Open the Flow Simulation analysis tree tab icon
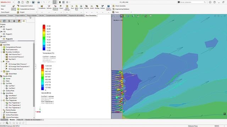 click(24, 21)
